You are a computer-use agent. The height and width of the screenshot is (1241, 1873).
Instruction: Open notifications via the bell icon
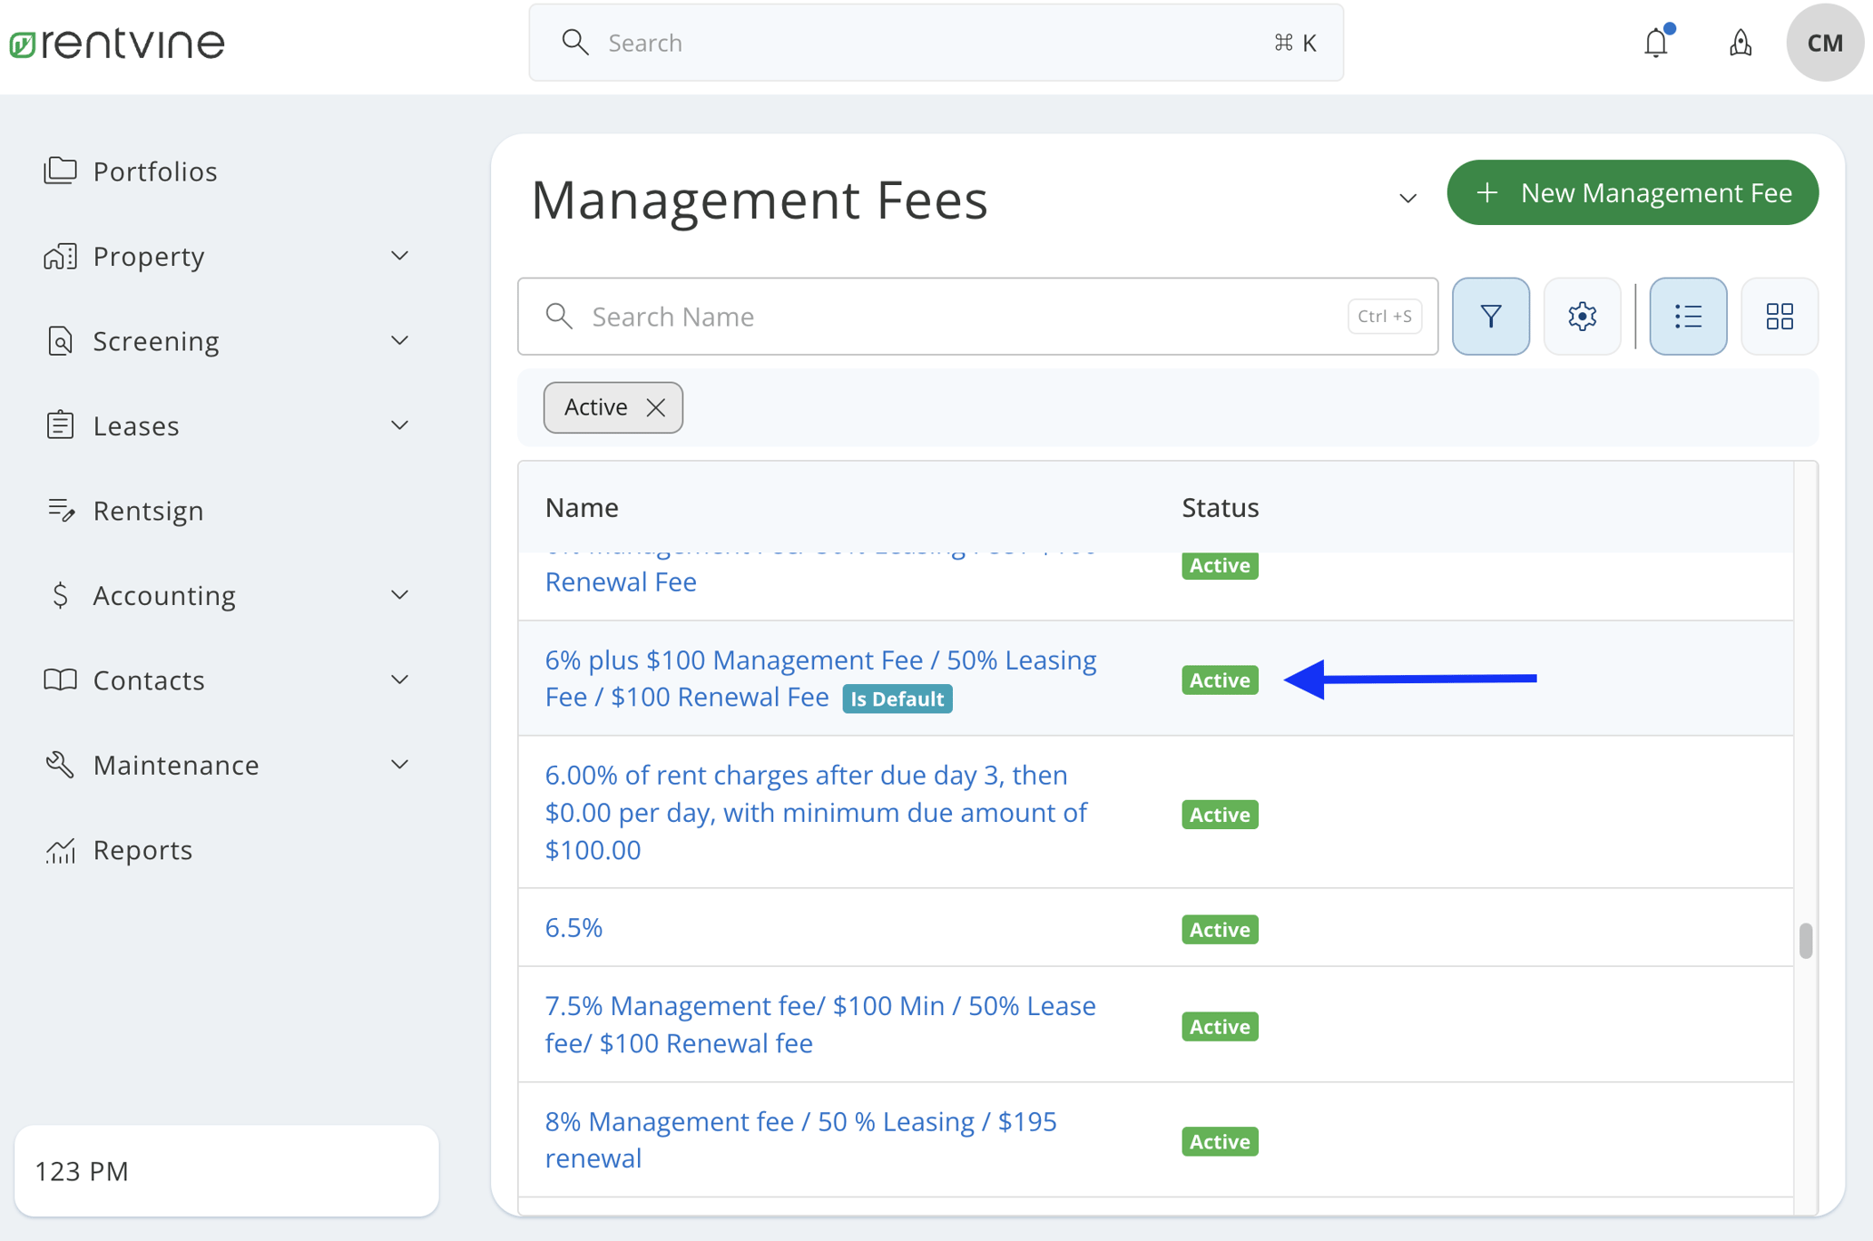pyautogui.click(x=1655, y=42)
